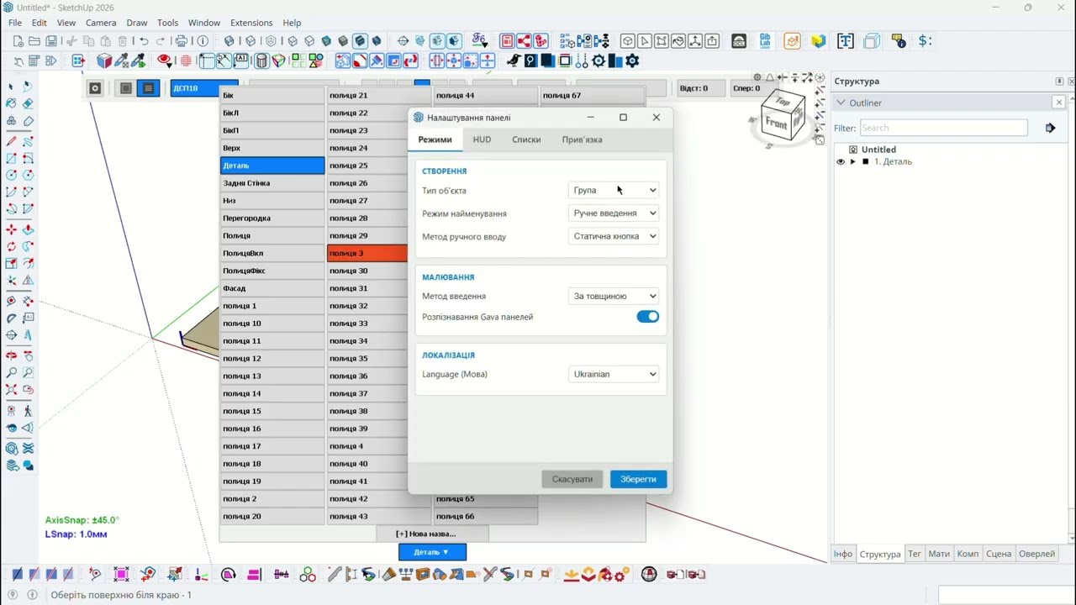Click the crossed tools icon in bottom toolbar
The height and width of the screenshot is (605, 1076).
click(x=490, y=575)
